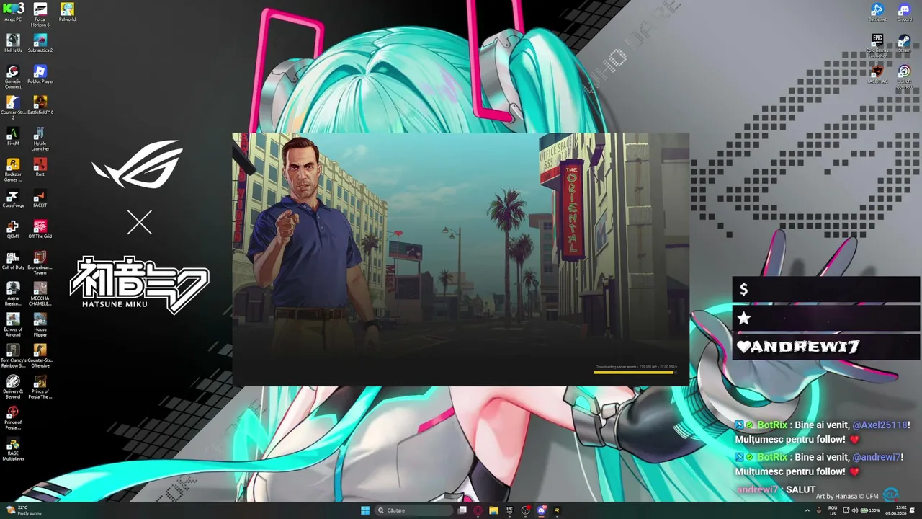
Task: Select Counter-Strike Offensive desktop icon
Action: tap(40, 355)
